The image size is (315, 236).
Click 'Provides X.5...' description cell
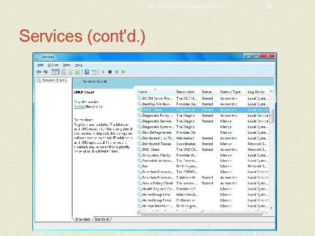[187, 189]
